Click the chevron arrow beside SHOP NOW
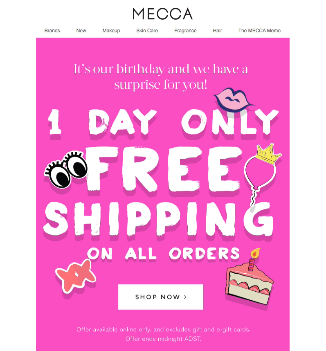326x351 pixels. 185,297
